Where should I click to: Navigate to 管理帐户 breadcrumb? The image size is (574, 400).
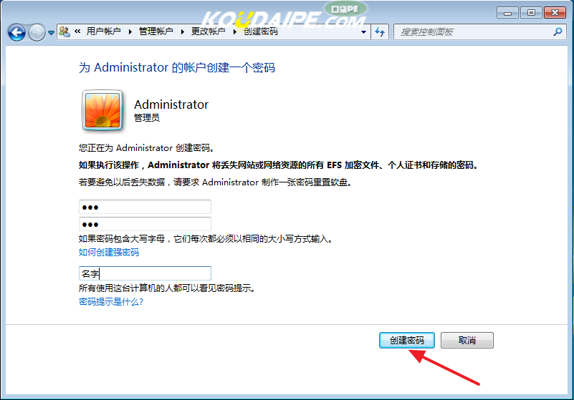(156, 31)
